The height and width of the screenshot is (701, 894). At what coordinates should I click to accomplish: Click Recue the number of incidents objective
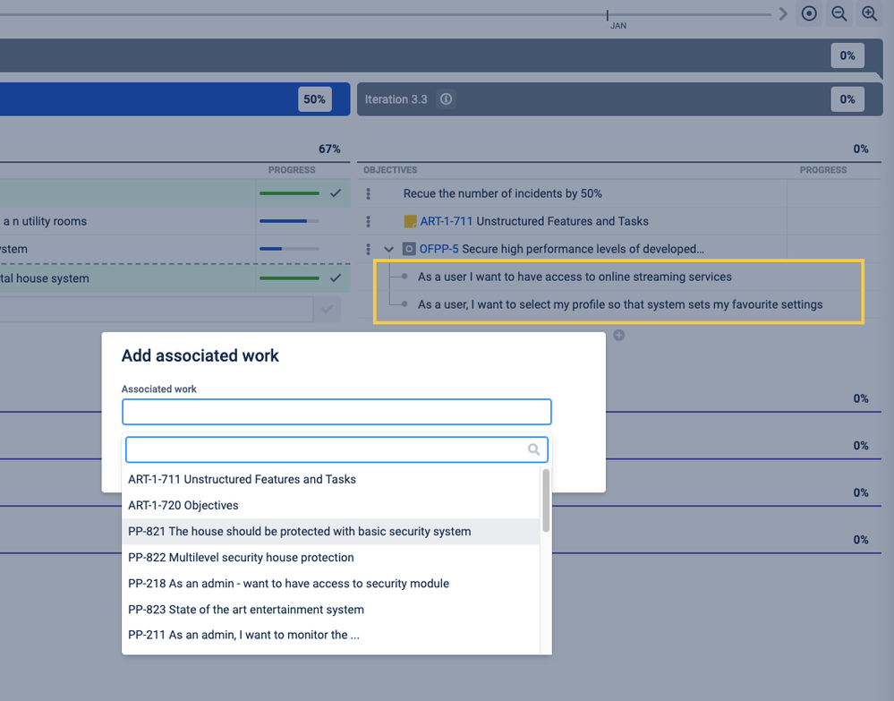coord(502,194)
